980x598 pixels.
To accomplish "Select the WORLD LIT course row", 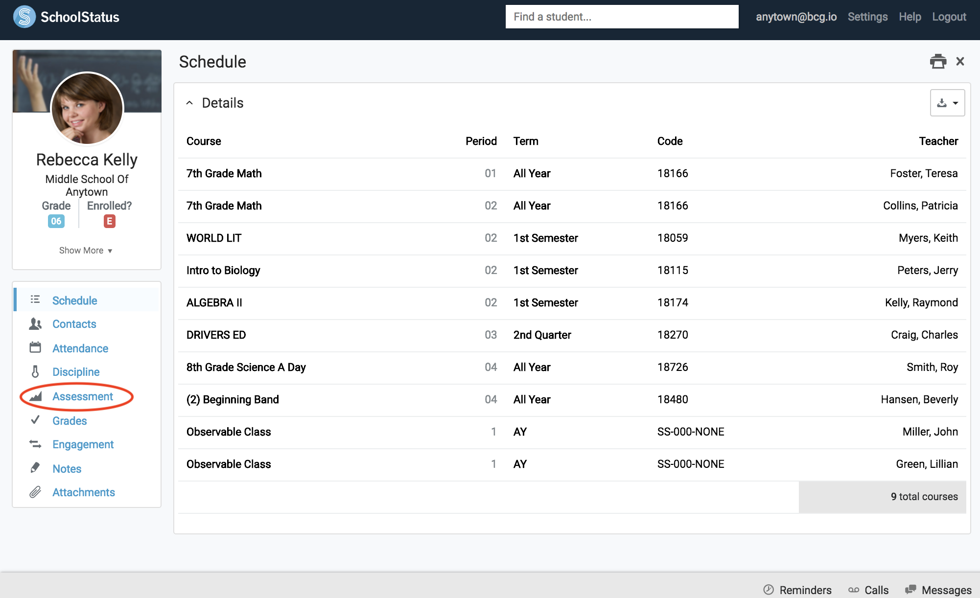I will tap(572, 238).
